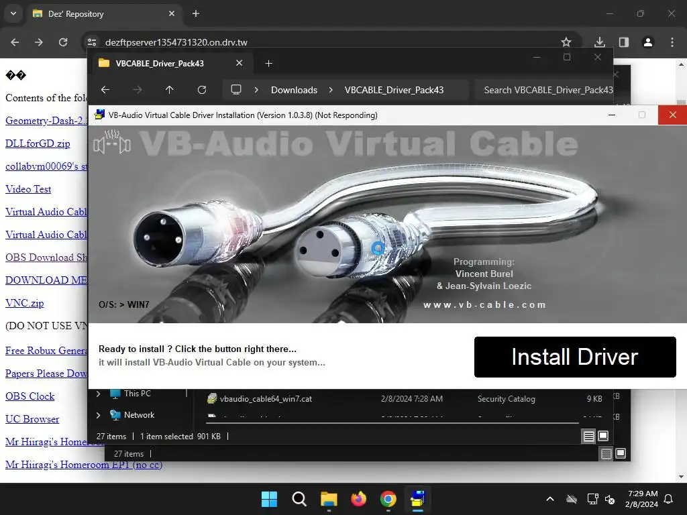The image size is (687, 515).
Task: Expand chevron after Downloads breadcrumb
Action: pyautogui.click(x=331, y=90)
